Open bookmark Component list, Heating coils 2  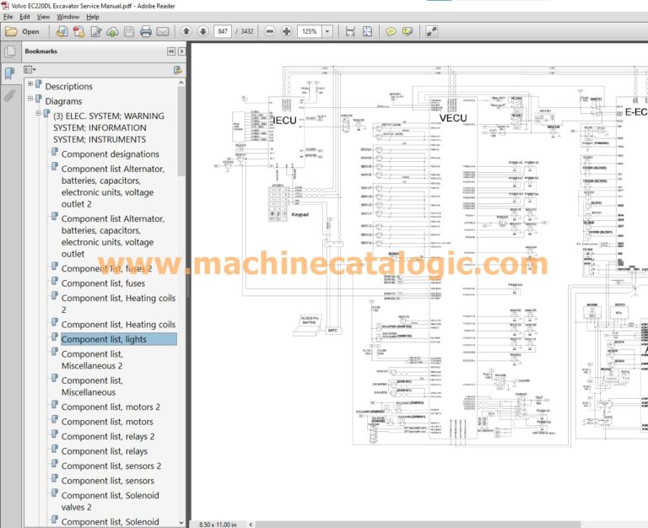[x=118, y=304]
